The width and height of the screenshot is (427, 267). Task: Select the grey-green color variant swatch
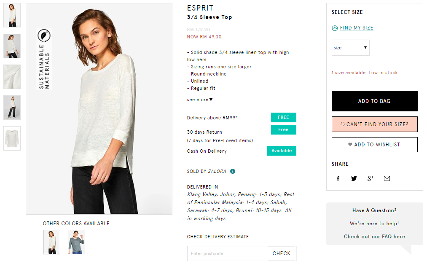[76, 242]
